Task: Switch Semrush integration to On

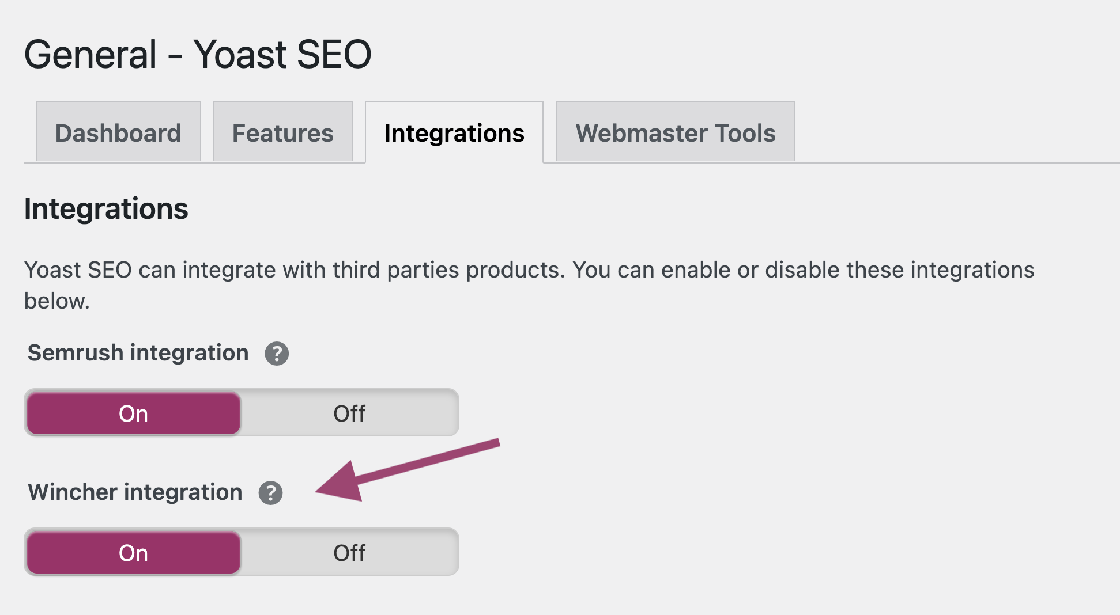Action: click(134, 413)
